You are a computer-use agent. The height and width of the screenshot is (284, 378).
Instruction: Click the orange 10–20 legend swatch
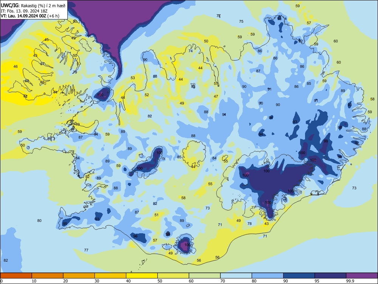[48, 276]
